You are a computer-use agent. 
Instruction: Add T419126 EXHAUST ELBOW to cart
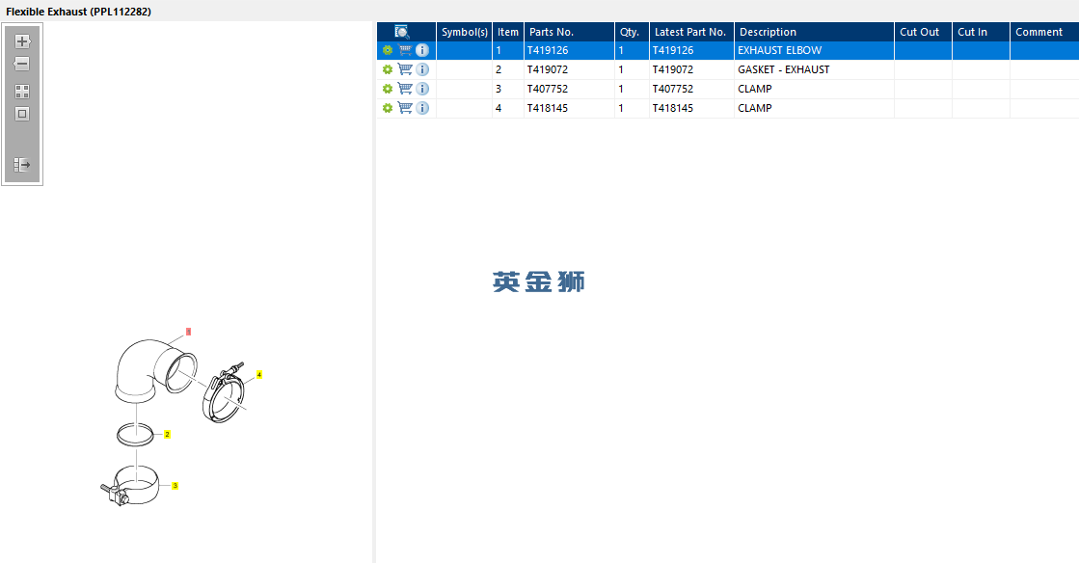[405, 50]
